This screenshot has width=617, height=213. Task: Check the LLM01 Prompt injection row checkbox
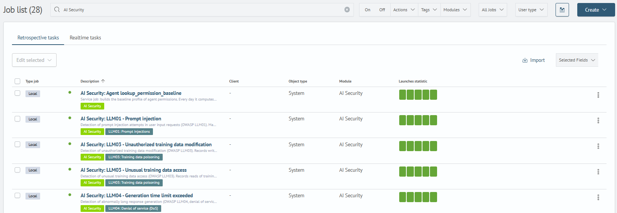17,118
